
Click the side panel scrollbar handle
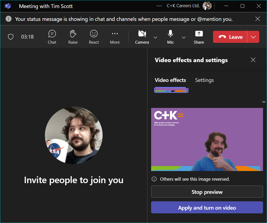coord(264,102)
